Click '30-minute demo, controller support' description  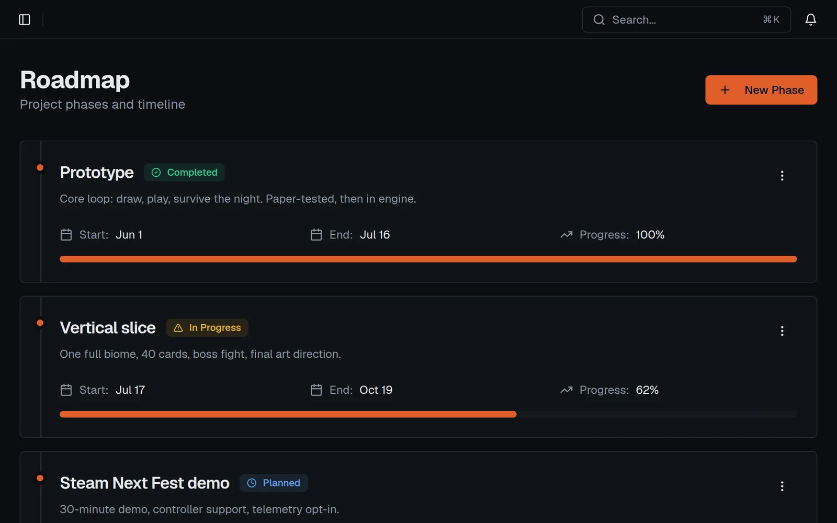point(199,510)
